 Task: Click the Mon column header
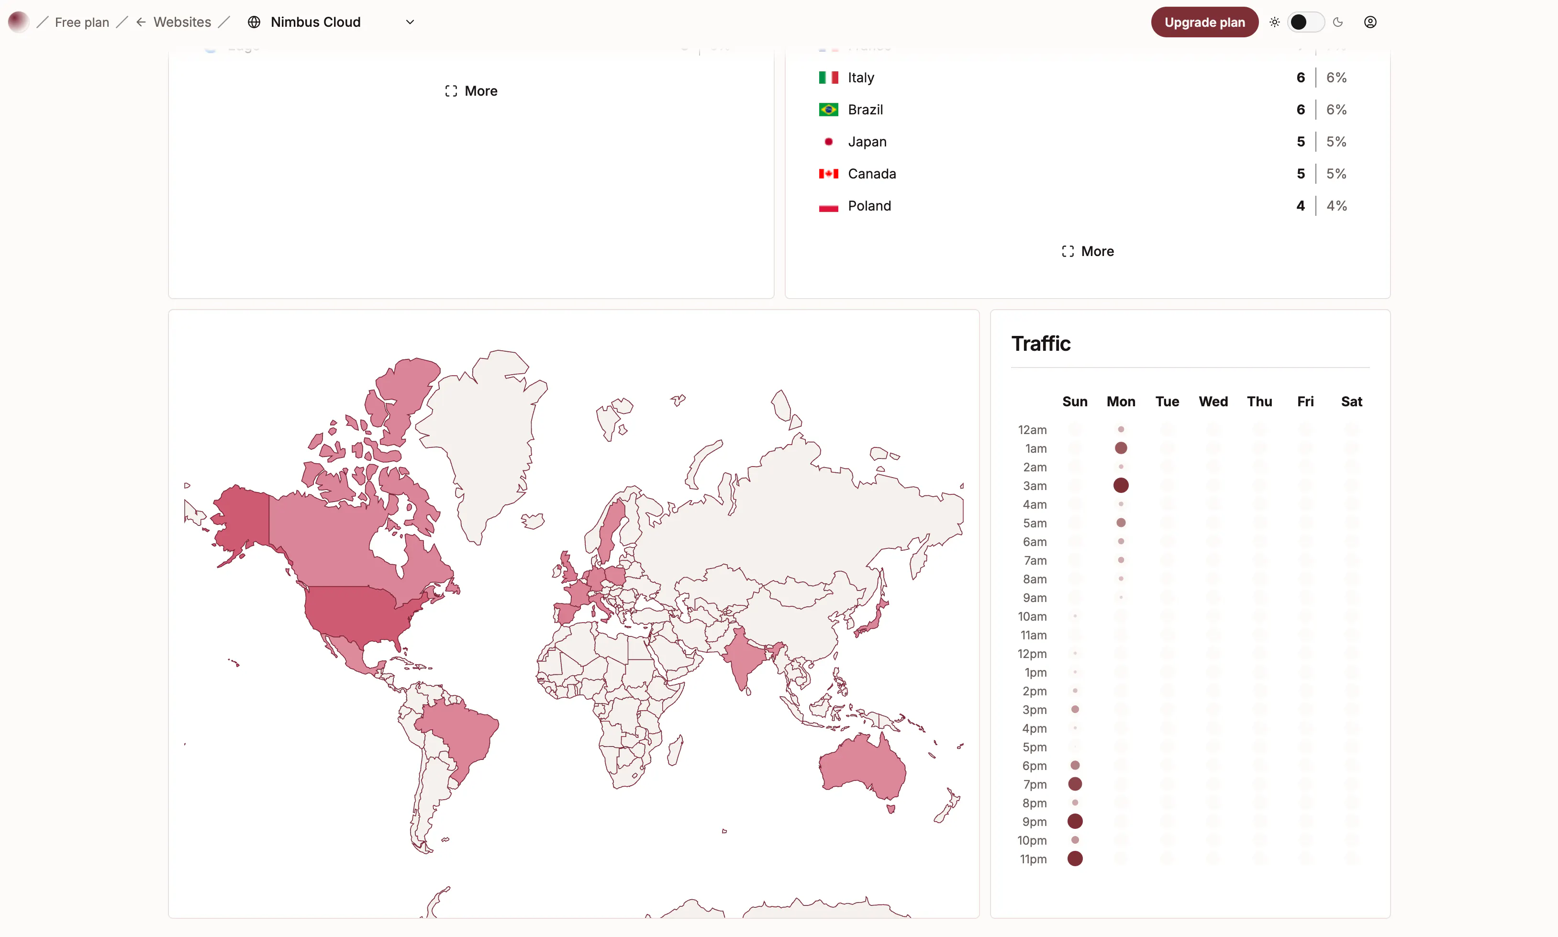pyautogui.click(x=1121, y=402)
